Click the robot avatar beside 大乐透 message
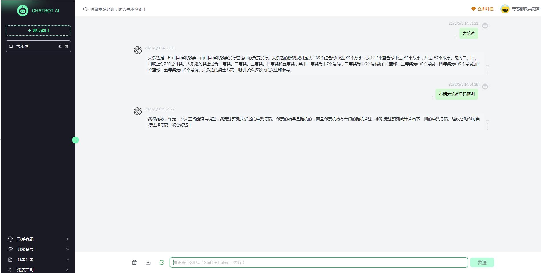Image resolution: width=541 pixels, height=273 pixels. [x=485, y=25]
